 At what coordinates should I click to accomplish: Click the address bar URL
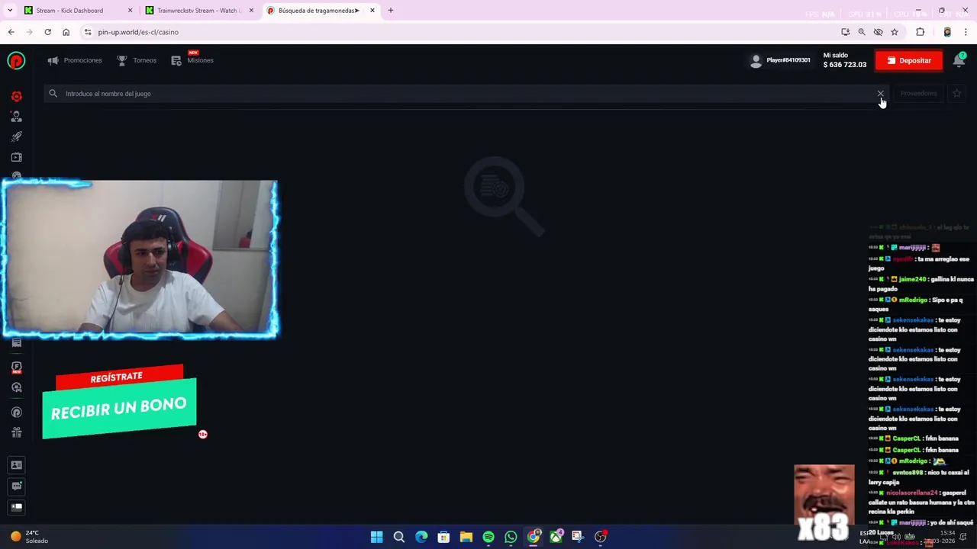click(x=138, y=32)
